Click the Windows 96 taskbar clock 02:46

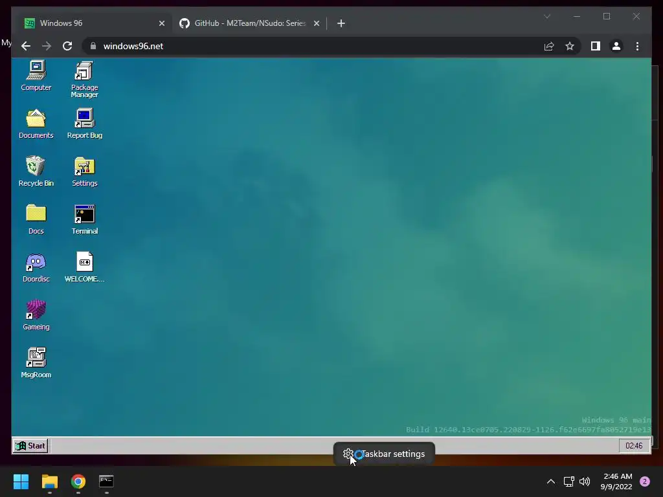(x=634, y=446)
